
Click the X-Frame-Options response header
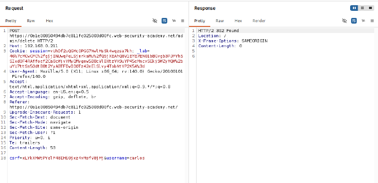(233, 41)
